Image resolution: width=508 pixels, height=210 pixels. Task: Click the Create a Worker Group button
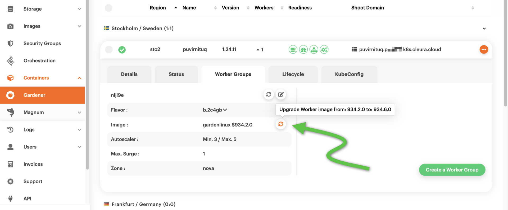pos(452,170)
